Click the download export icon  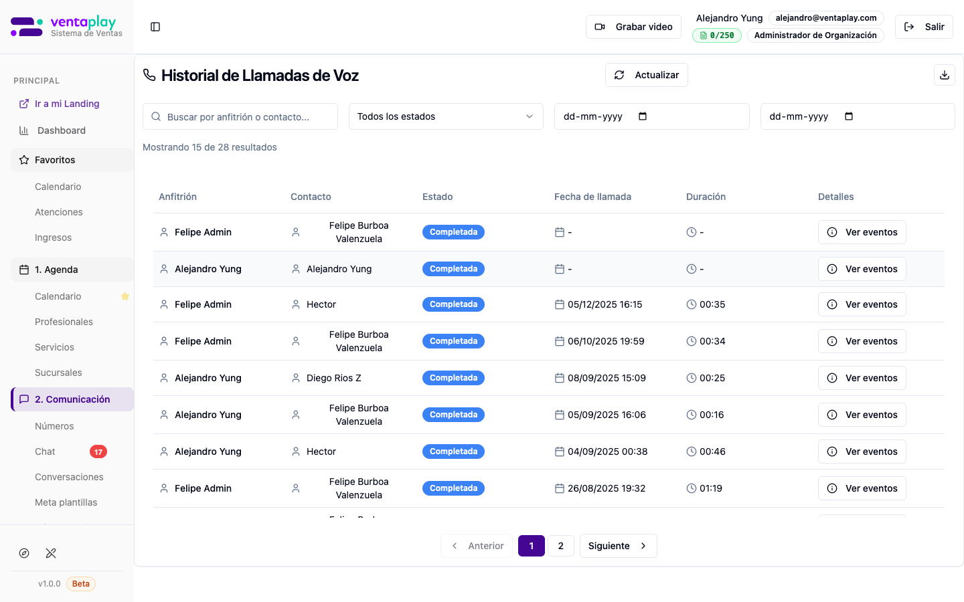coord(944,75)
